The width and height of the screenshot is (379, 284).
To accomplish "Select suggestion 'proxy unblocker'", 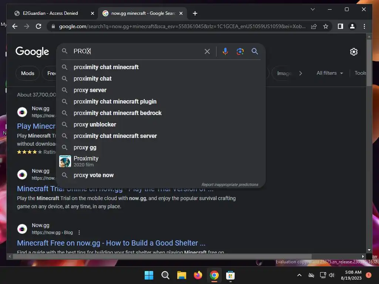I will pyautogui.click(x=161, y=124).
